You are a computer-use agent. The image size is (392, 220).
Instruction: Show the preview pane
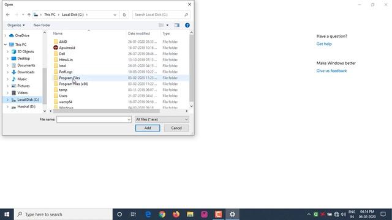[x=177, y=25]
